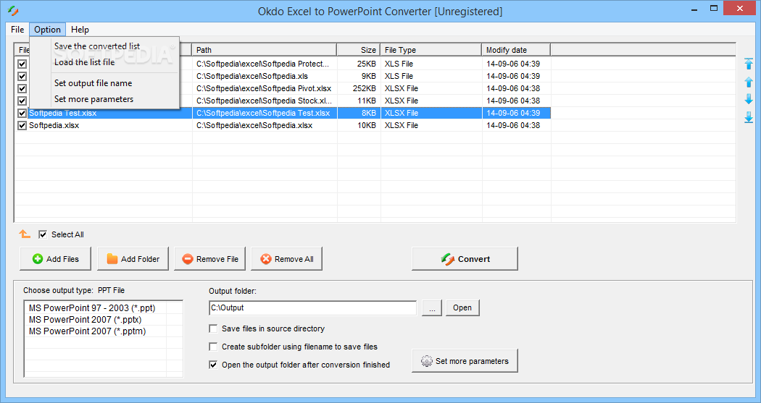Select MS PowerPoint 97 - 2003 (*.ppt) output type
Viewport: 761px width, 403px height.
92,308
